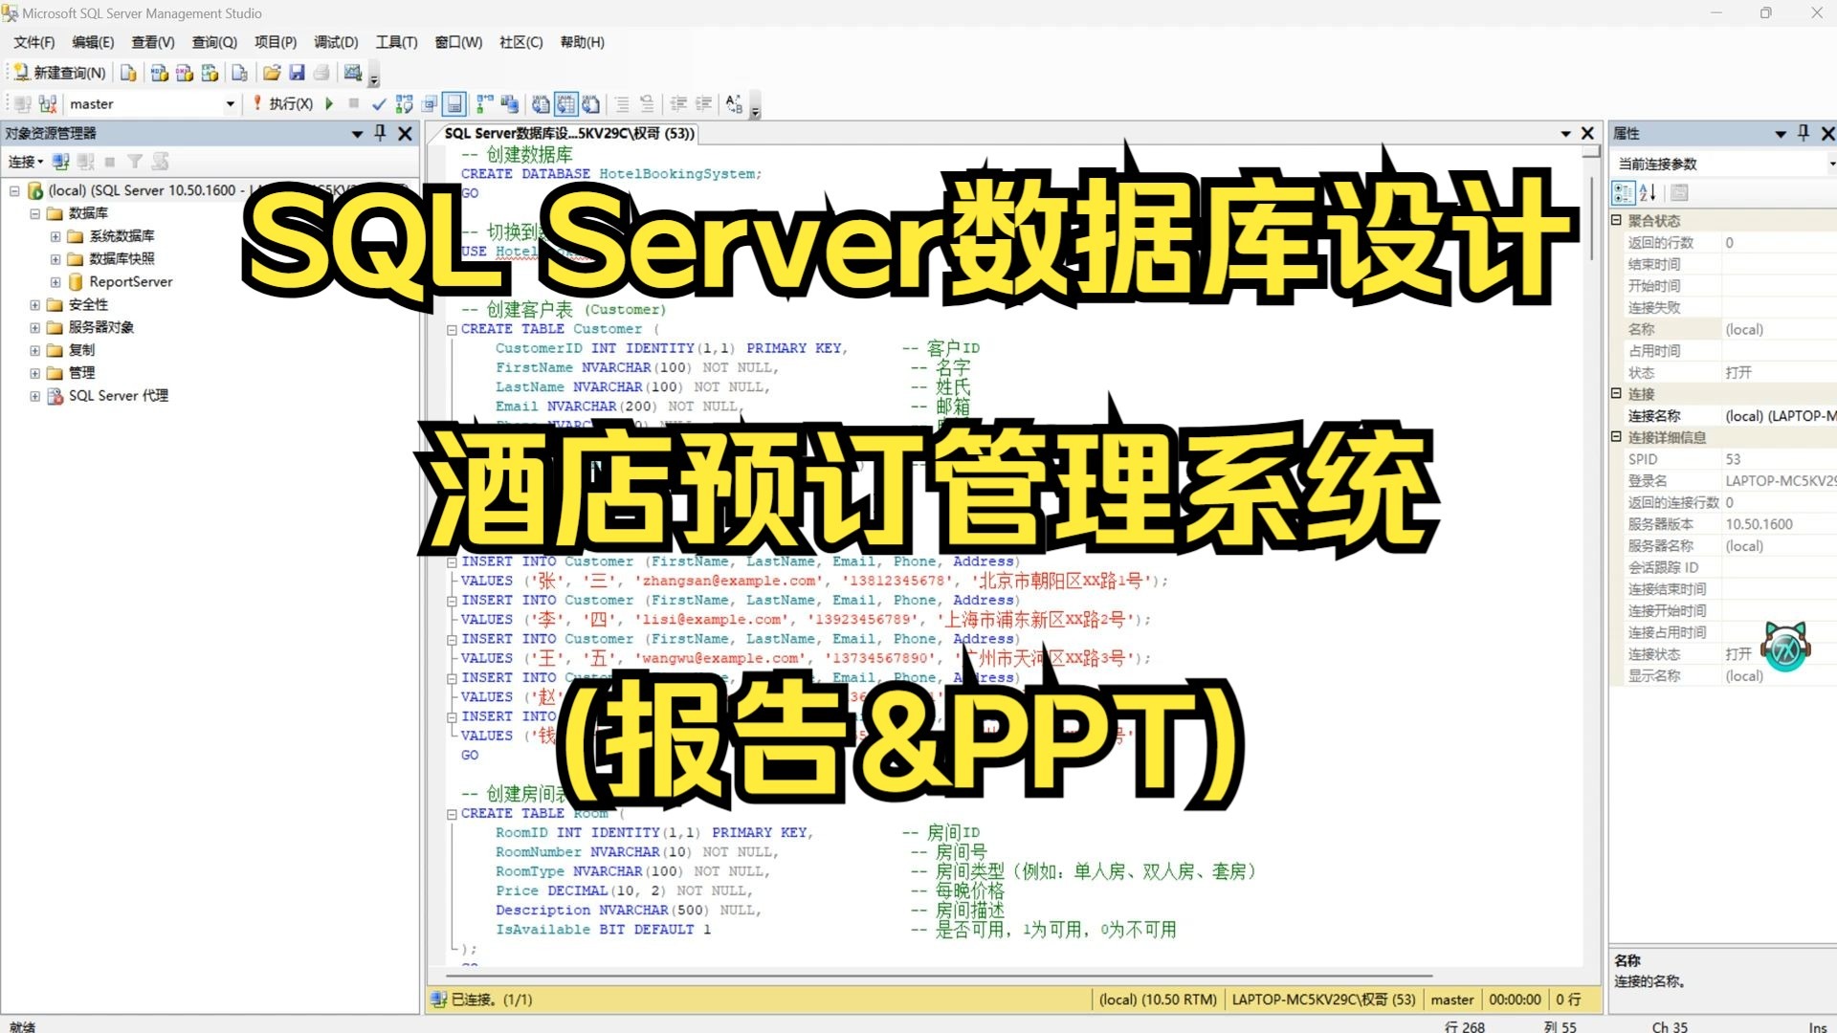Collapse the 数据库 folder

tap(34, 213)
